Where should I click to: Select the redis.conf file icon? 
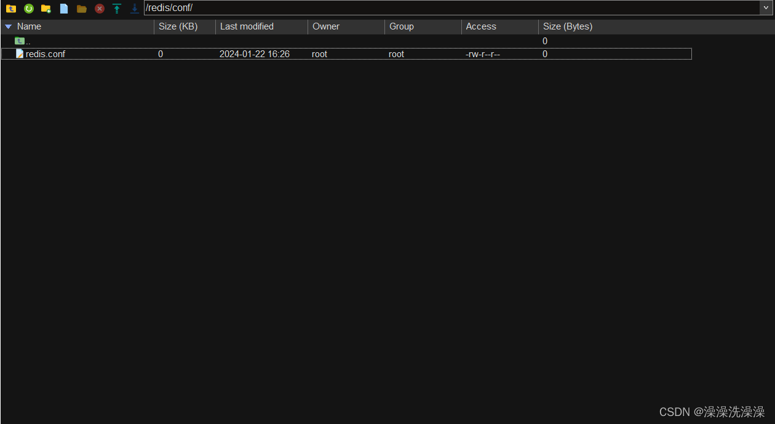click(20, 53)
